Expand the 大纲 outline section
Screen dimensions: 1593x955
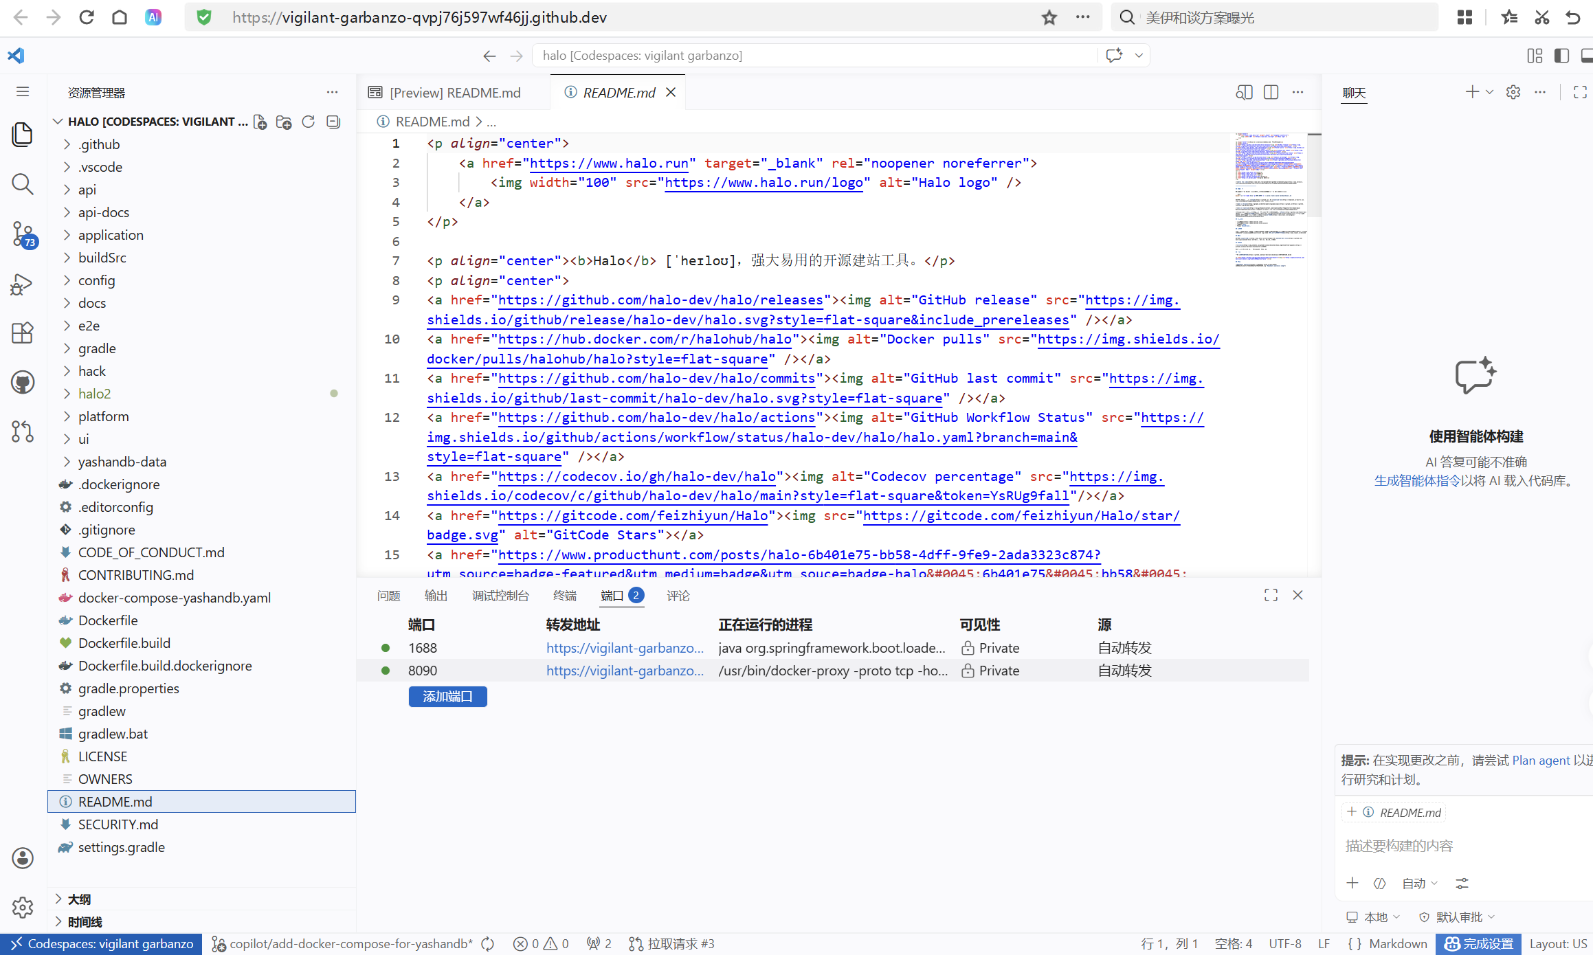(79, 899)
